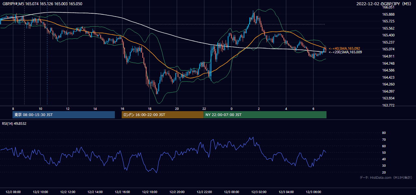Viewport: 416px width, 195px height.
Task: Click hour tick 18 on price chart axis
Action: pyautogui.click(x=150, y=109)
